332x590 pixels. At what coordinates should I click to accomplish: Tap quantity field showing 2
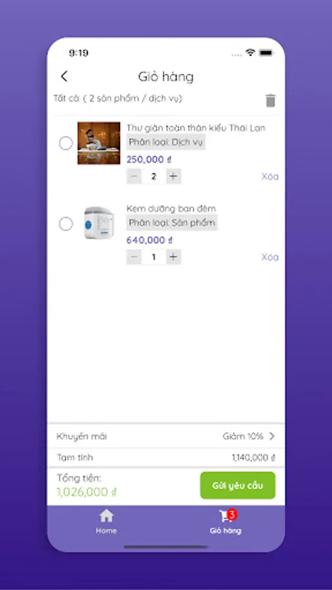click(154, 176)
